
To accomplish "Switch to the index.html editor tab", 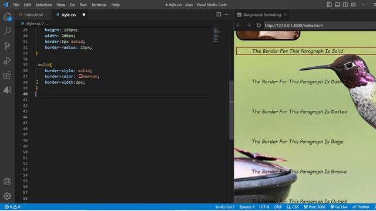I will click(33, 15).
